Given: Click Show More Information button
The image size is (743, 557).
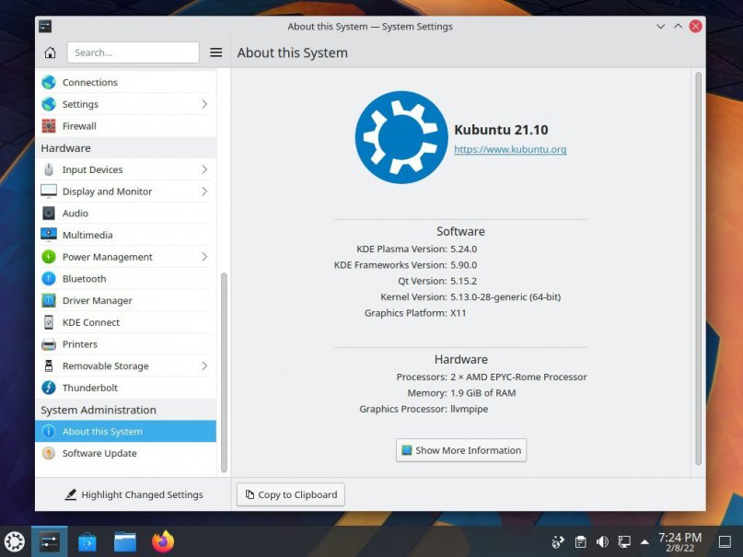Looking at the screenshot, I should pos(461,450).
